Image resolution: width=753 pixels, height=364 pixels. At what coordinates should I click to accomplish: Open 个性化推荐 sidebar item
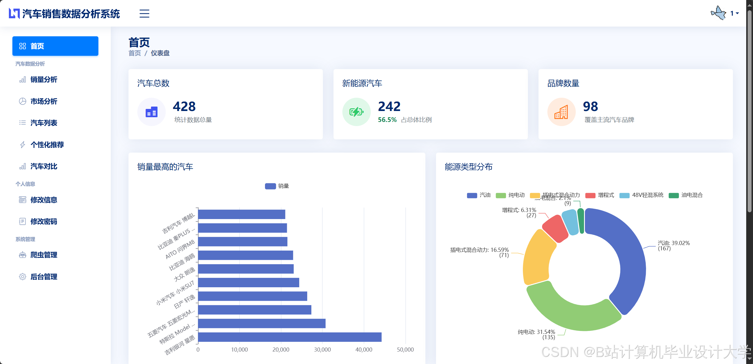(x=47, y=145)
